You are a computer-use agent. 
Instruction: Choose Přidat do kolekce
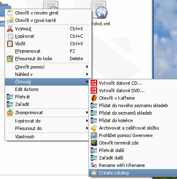tap(133, 120)
